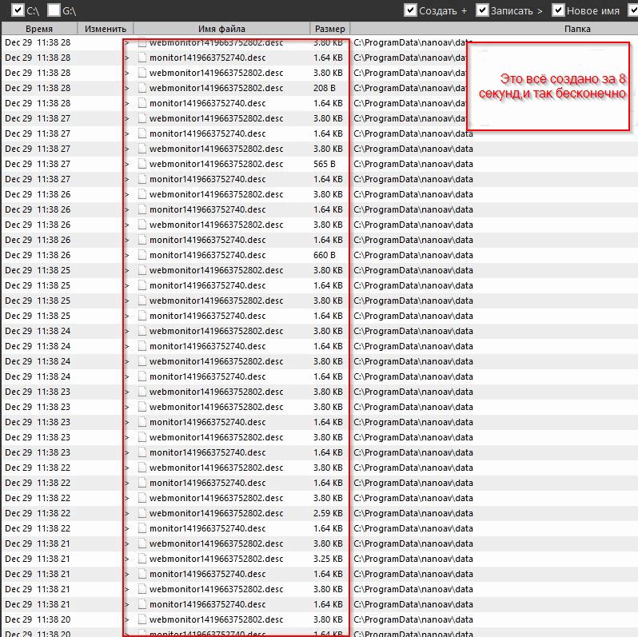Click file icon in the 208 B row
Screen dimensions: 638x637
point(142,88)
